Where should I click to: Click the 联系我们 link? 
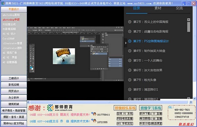186,124
